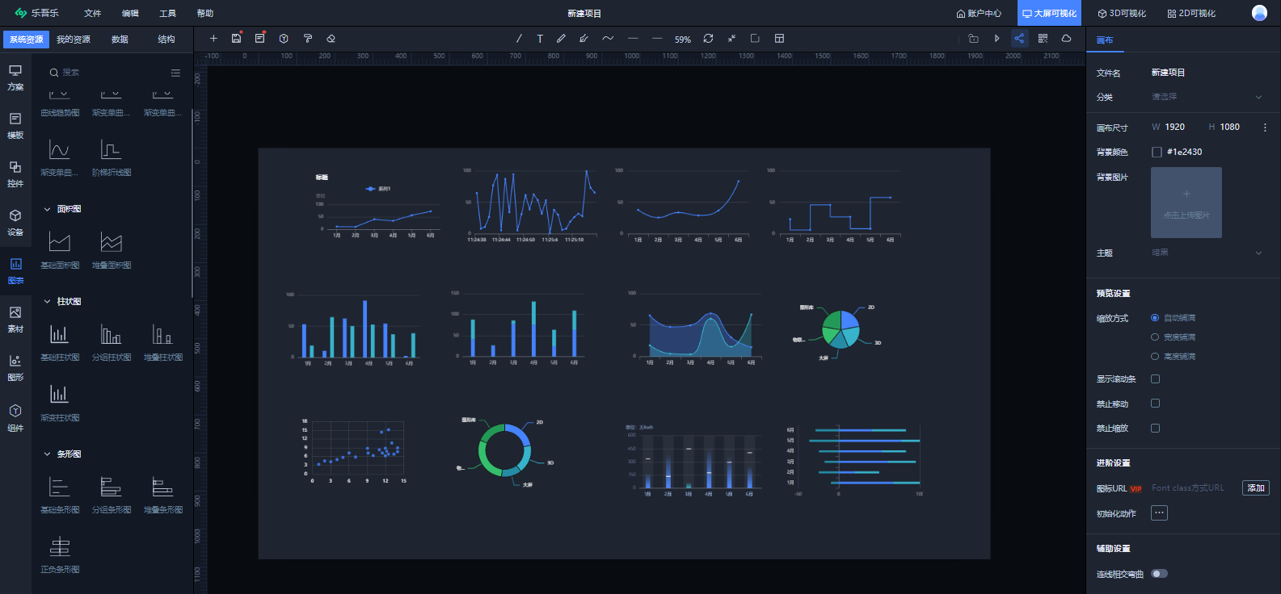The width and height of the screenshot is (1281, 594).
Task: Select the curved line tool
Action: [608, 39]
